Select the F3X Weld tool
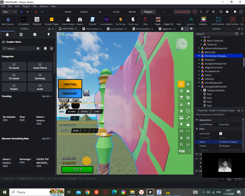Viewport: 245px width, 196px height. pyautogui.click(x=188, y=118)
